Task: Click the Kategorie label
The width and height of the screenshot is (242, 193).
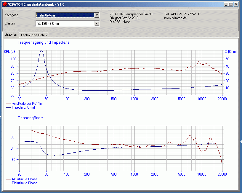Action: [x=12, y=15]
